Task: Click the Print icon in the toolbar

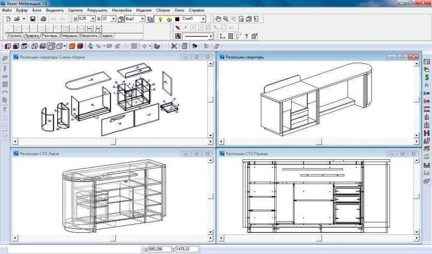Action: [x=43, y=19]
